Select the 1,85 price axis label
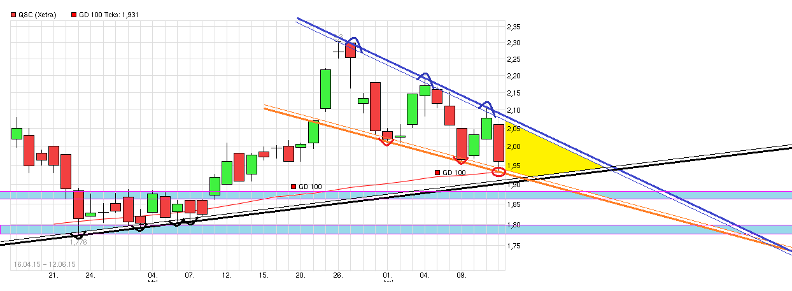This screenshot has height=291, width=792. [514, 204]
